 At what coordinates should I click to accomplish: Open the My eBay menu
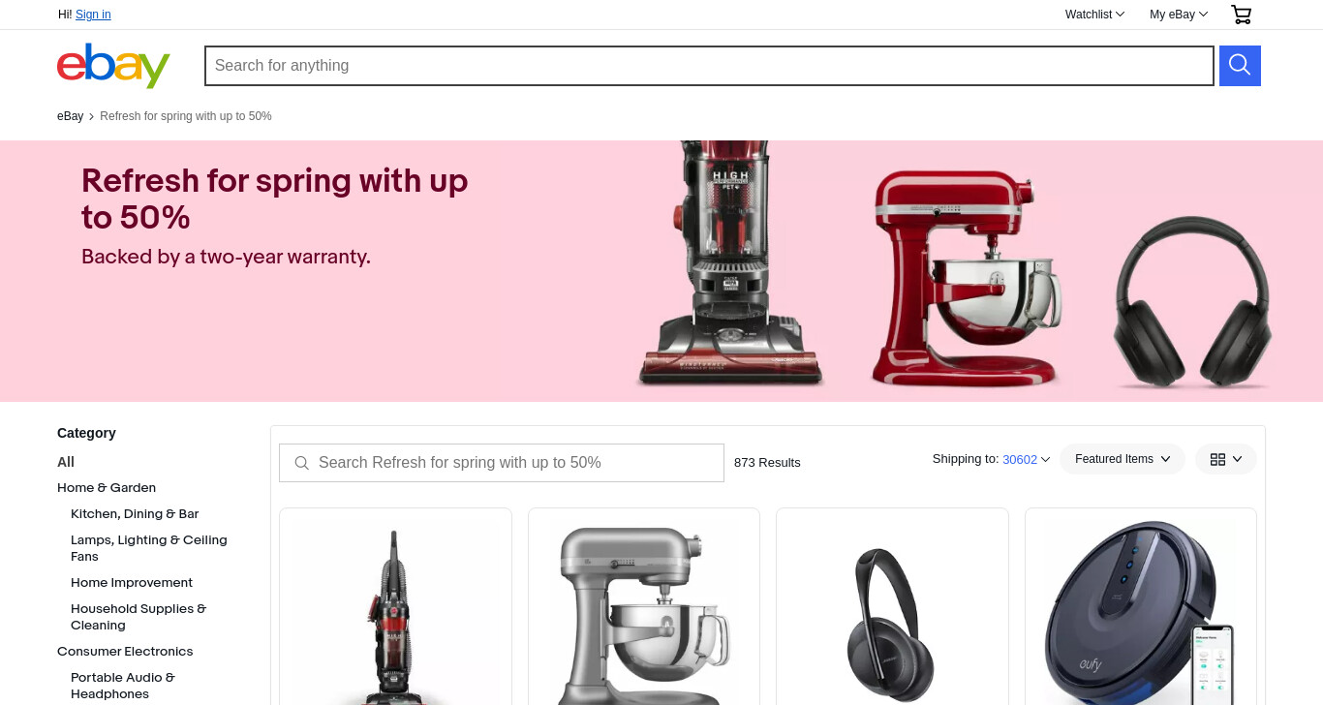pos(1179,15)
